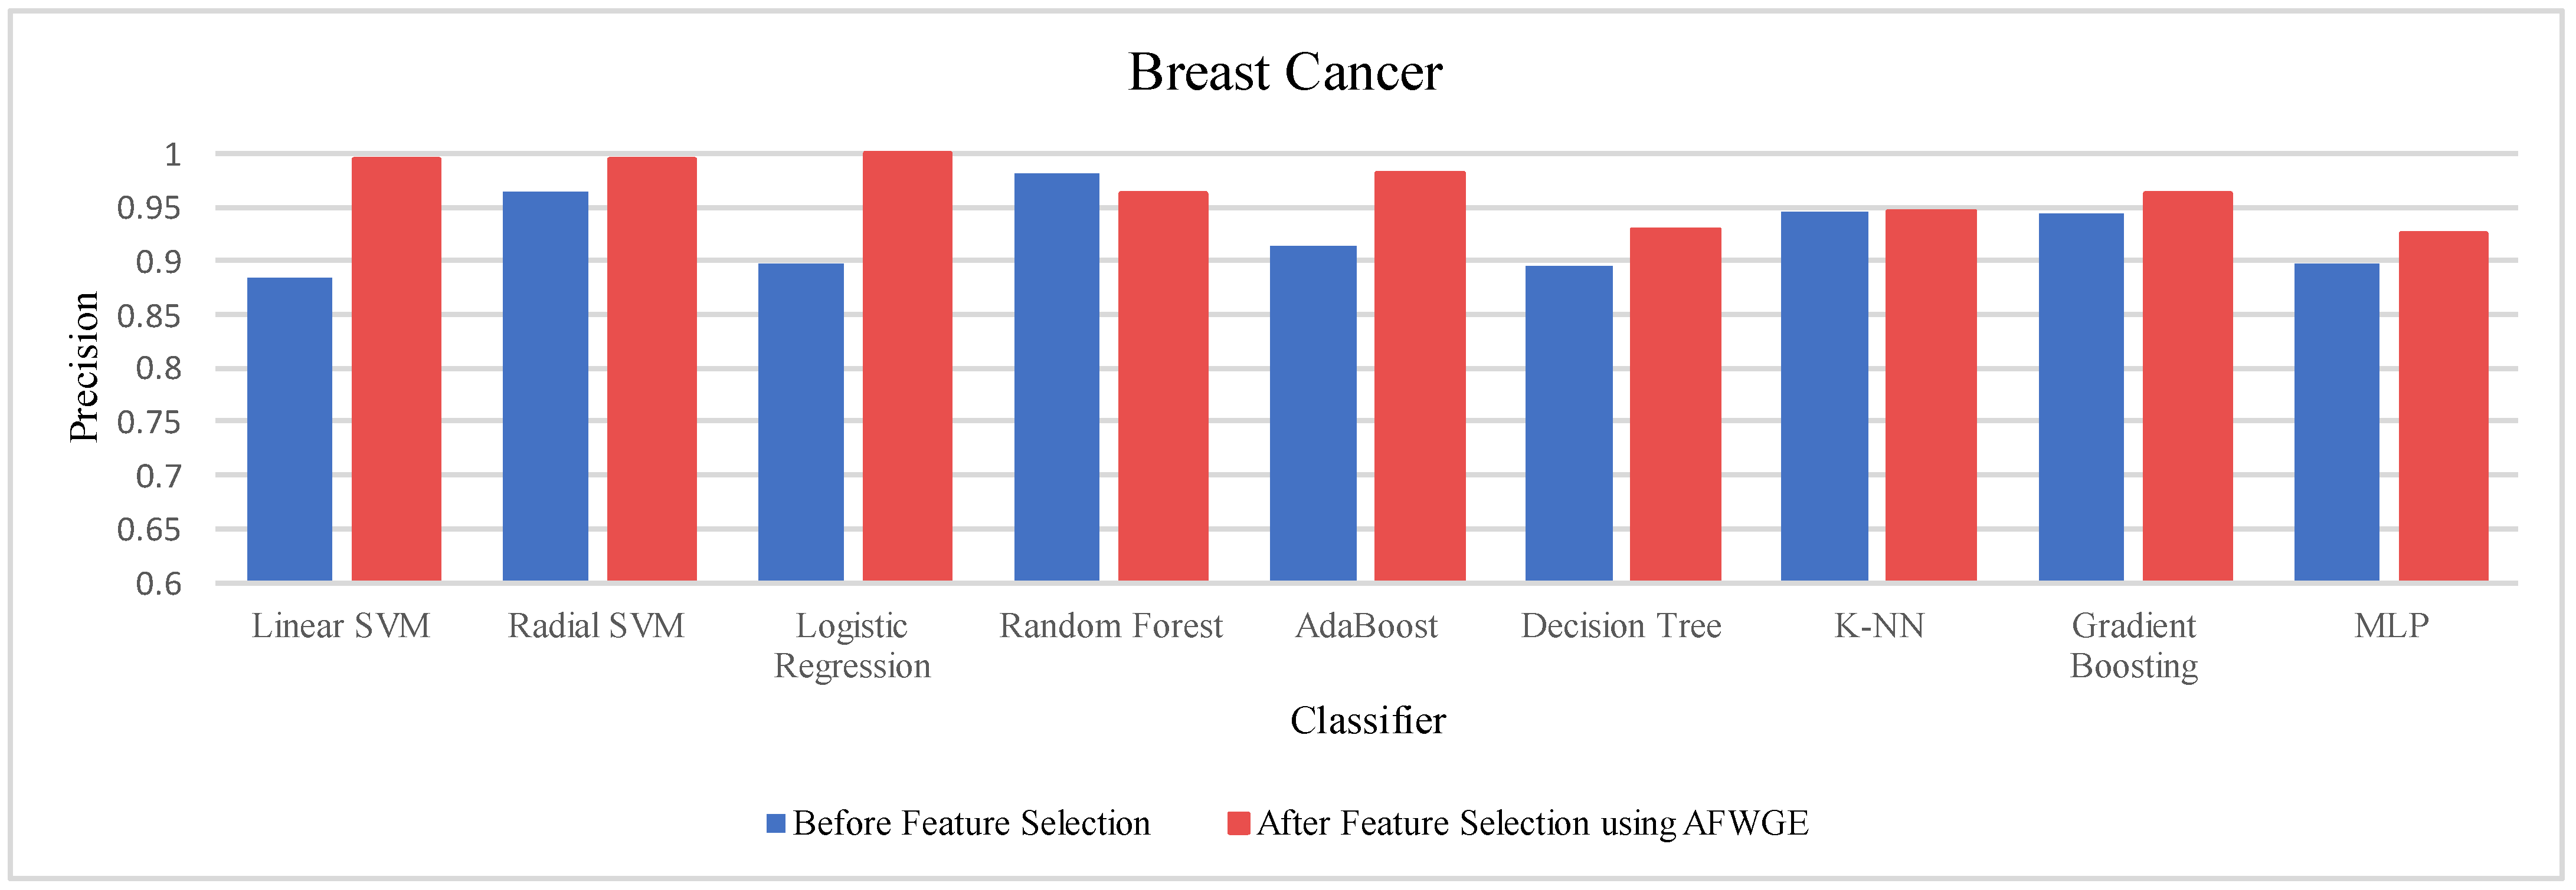Click the blue Random Forest bar
Image resolution: width=2576 pixels, height=890 pixels.
[x=1056, y=377]
